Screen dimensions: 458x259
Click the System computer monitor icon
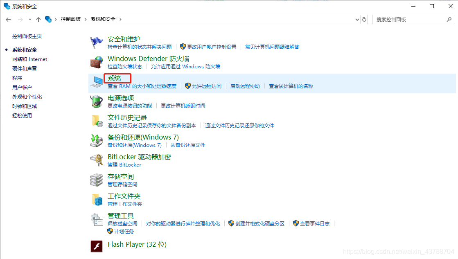tap(96, 82)
